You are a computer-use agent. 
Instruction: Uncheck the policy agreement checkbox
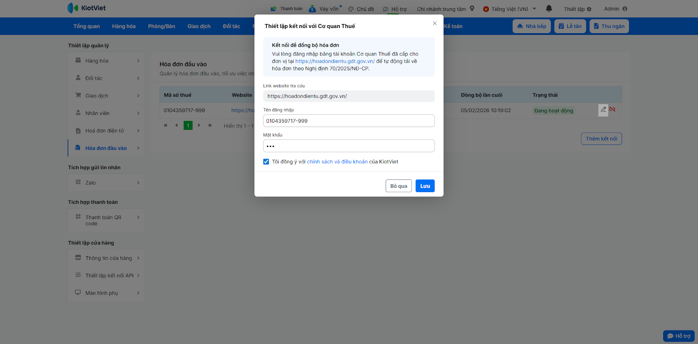[266, 162]
